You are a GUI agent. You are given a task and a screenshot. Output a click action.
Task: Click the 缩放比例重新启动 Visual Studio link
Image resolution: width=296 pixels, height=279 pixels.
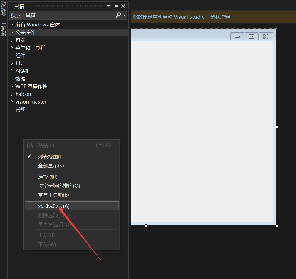169,17
